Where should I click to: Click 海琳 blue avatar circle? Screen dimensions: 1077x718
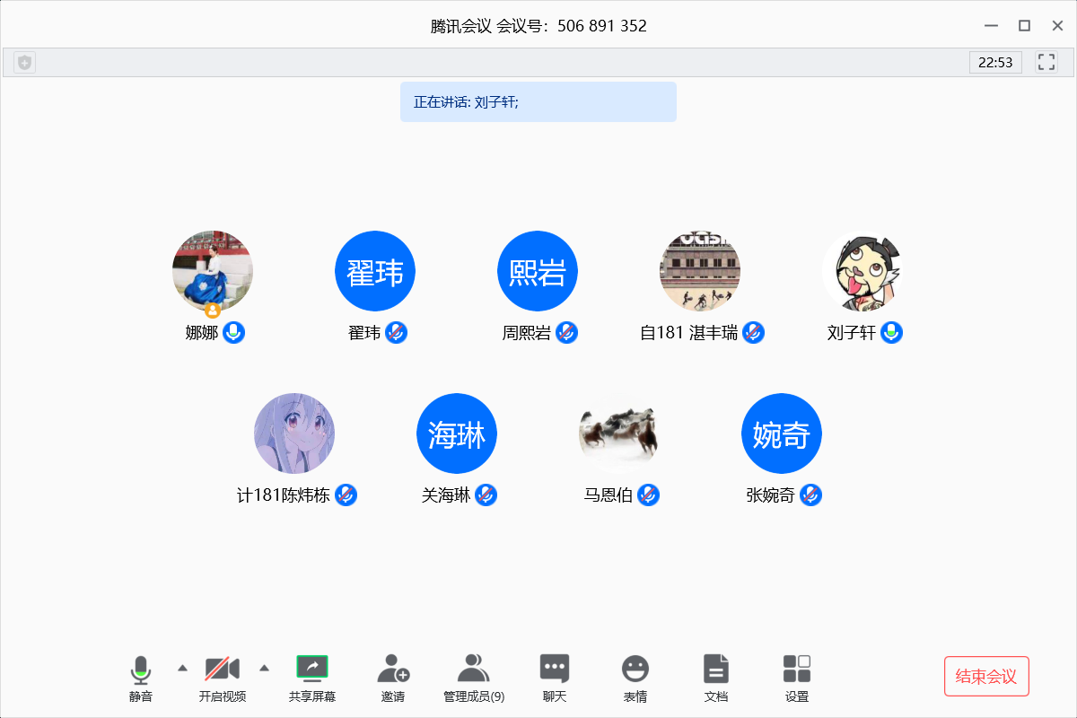(457, 433)
